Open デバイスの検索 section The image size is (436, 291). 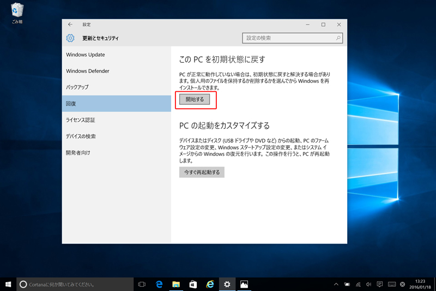pyautogui.click(x=117, y=136)
